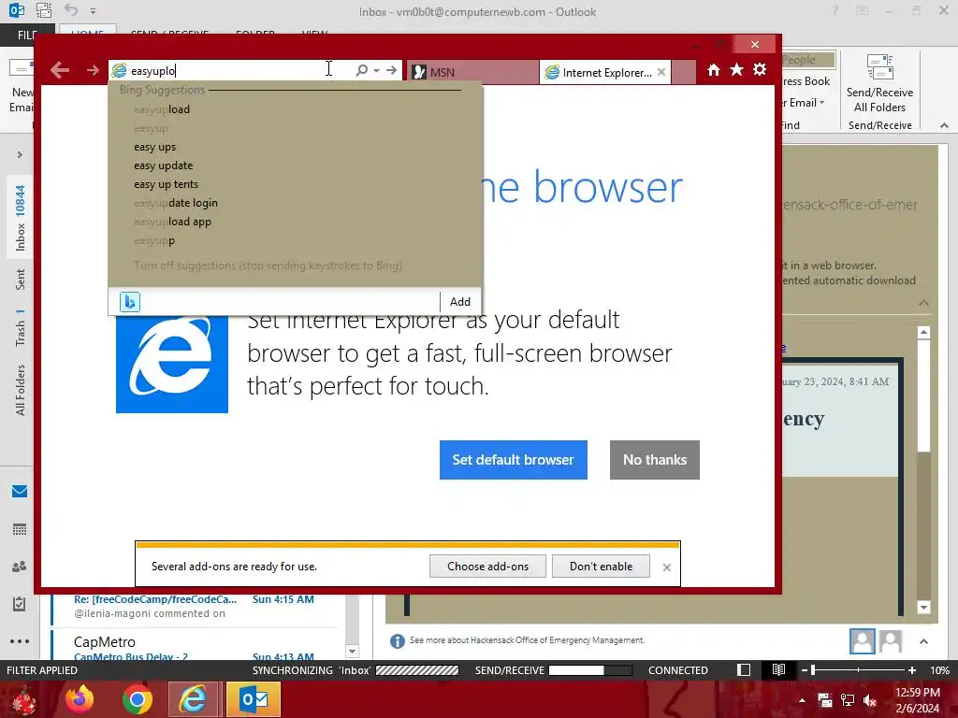
Task: Dismiss the add-ons notification bar
Action: click(x=666, y=567)
